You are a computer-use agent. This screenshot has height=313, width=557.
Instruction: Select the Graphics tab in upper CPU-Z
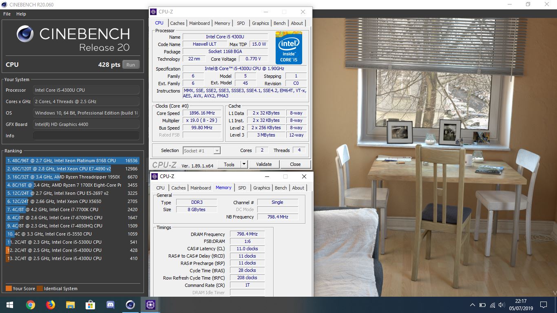[260, 23]
